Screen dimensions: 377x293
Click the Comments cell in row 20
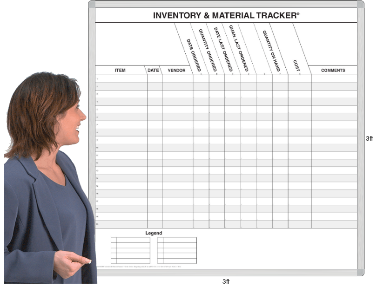(x=334, y=224)
